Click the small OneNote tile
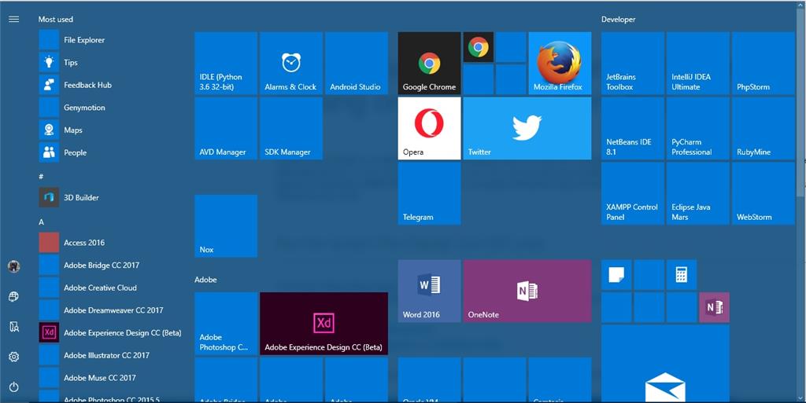Image resolution: width=806 pixels, height=403 pixels. tap(714, 307)
